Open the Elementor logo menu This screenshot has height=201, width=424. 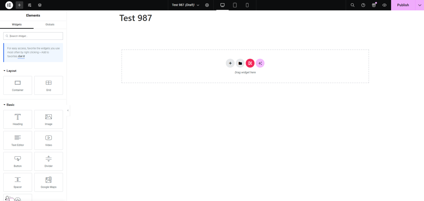click(9, 5)
